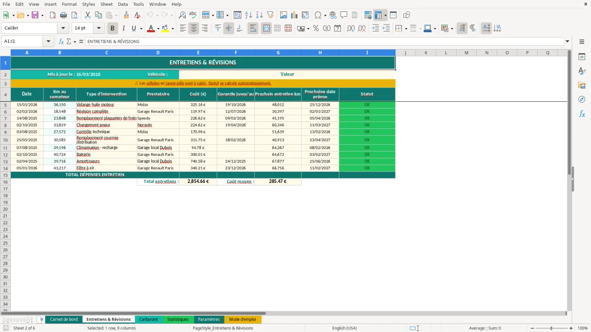Click the Cut scissors icon

[x=87, y=15]
